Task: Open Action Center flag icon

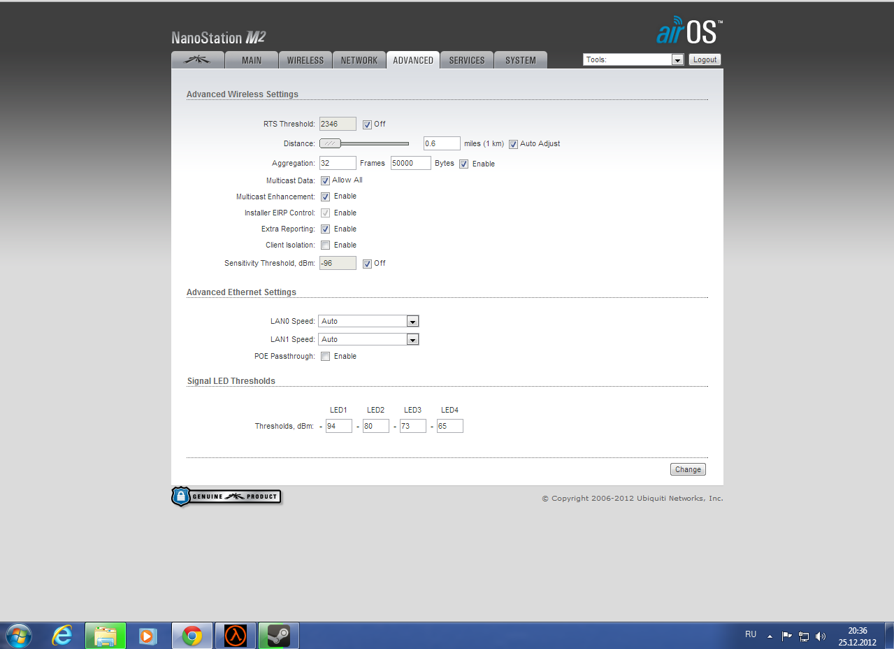Action: 786,636
